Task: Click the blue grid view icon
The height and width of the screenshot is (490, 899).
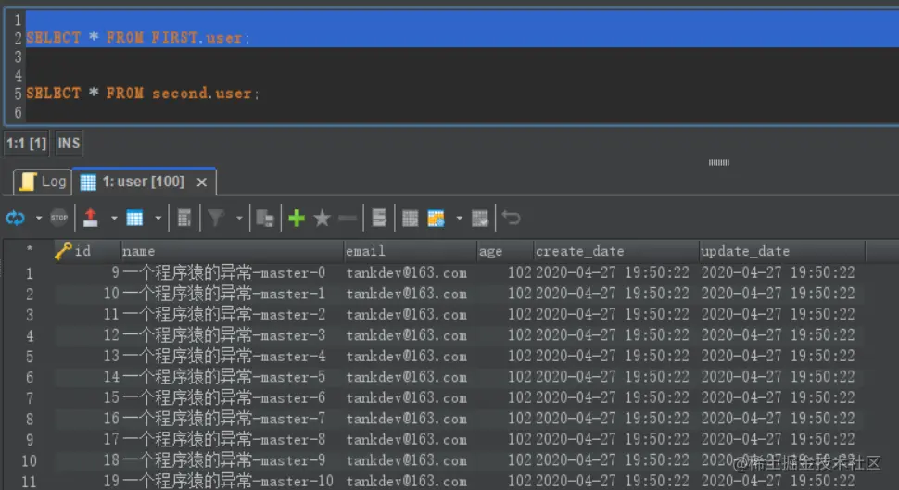Action: 134,219
